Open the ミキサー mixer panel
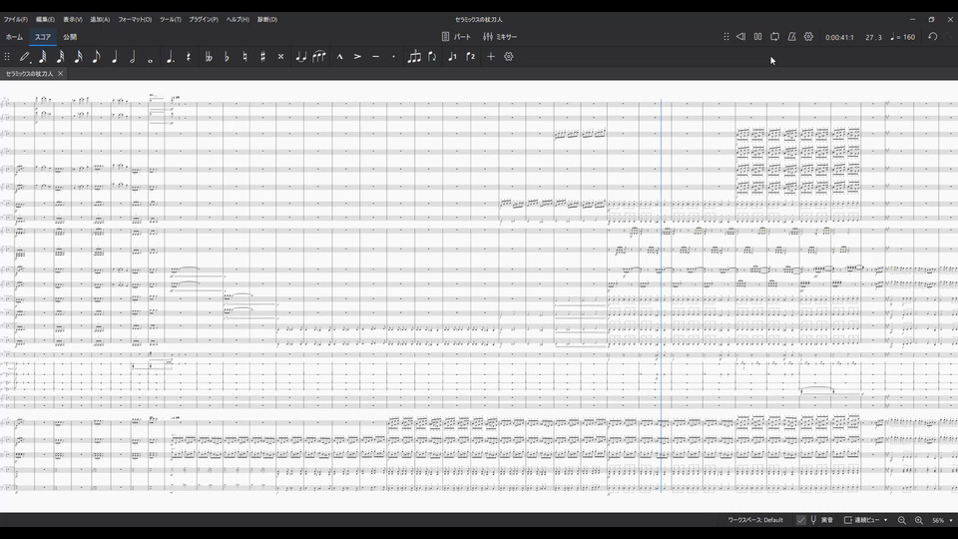Viewport: 958px width, 539px height. click(500, 37)
